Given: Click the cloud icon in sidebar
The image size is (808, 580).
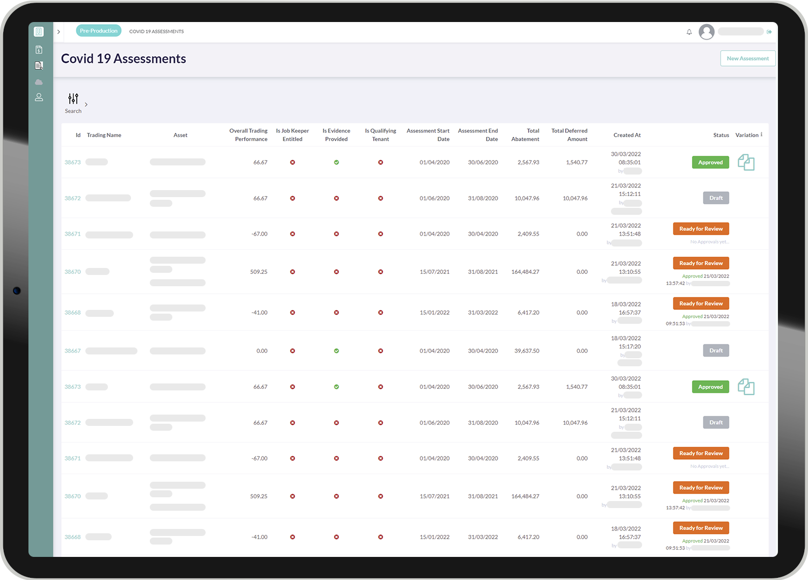Looking at the screenshot, I should click(39, 82).
